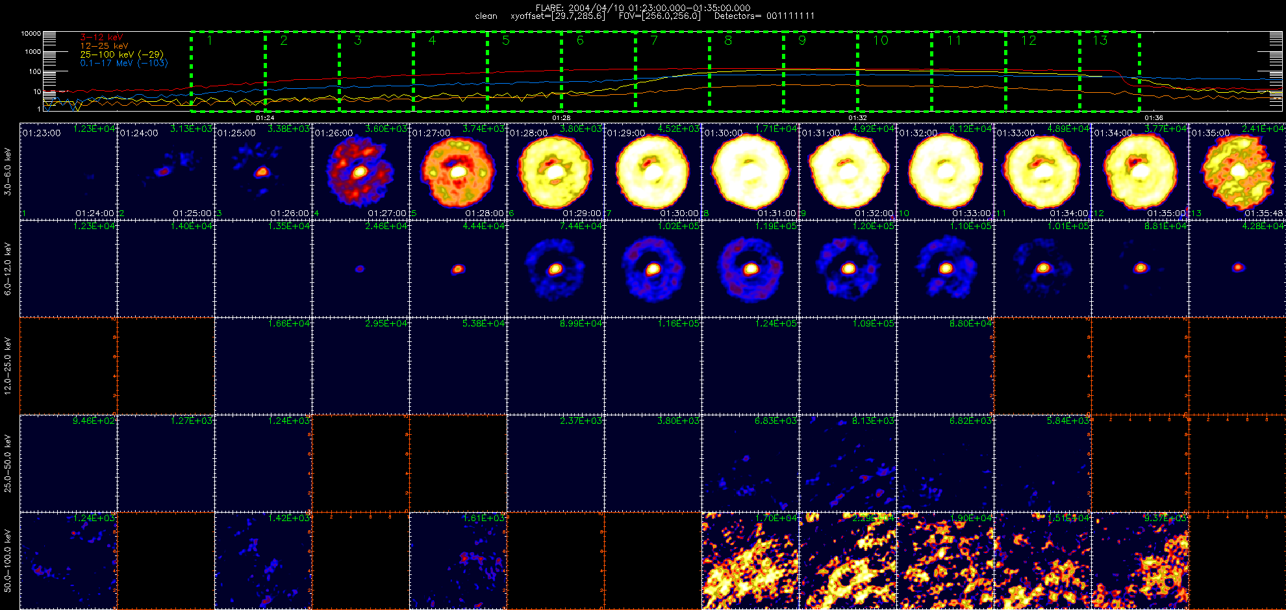The height and width of the screenshot is (610, 1286).
Task: Click the 'FLARE: 2004/04/10' title text
Action: coord(580,8)
